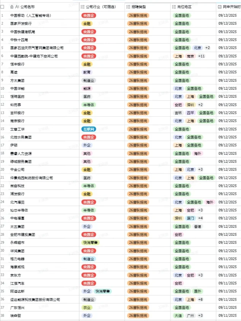
Task: Select the 恒丰银行 cell
Action: coord(45,64)
